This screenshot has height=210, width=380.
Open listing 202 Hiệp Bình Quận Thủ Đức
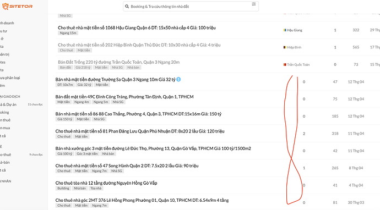point(139,45)
